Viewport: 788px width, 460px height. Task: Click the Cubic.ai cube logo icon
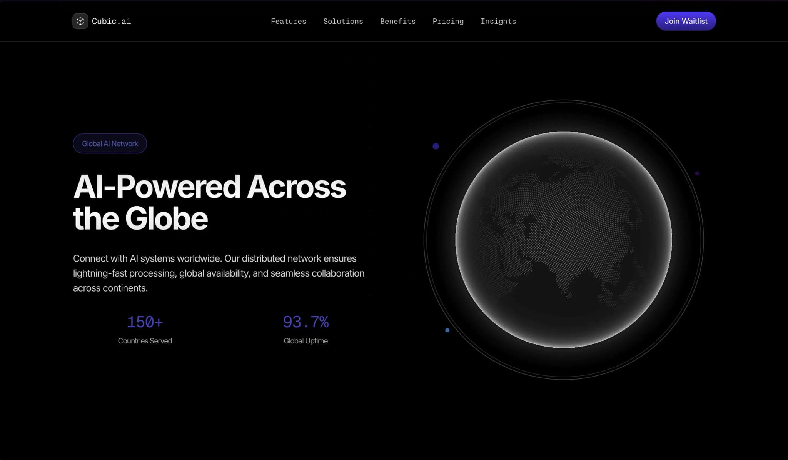[80, 21]
